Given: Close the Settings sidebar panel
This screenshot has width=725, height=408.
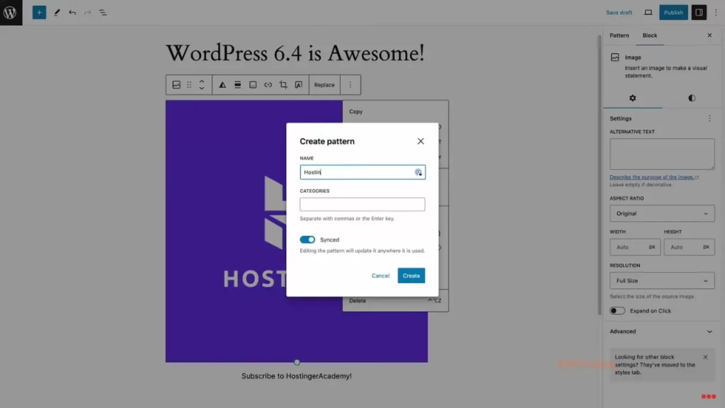Looking at the screenshot, I should coord(709,35).
